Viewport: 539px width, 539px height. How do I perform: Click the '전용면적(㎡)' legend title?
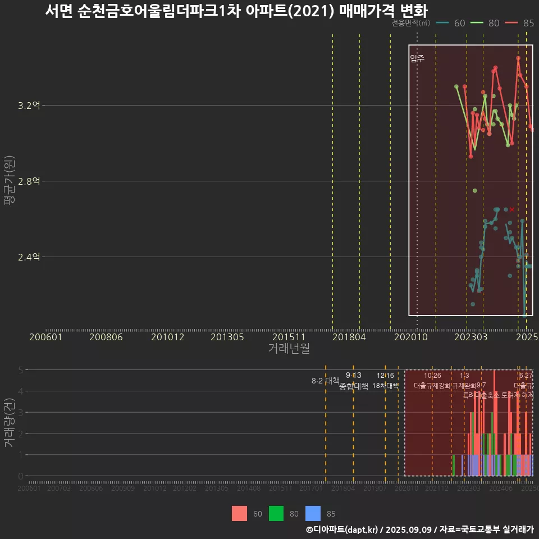(x=411, y=23)
